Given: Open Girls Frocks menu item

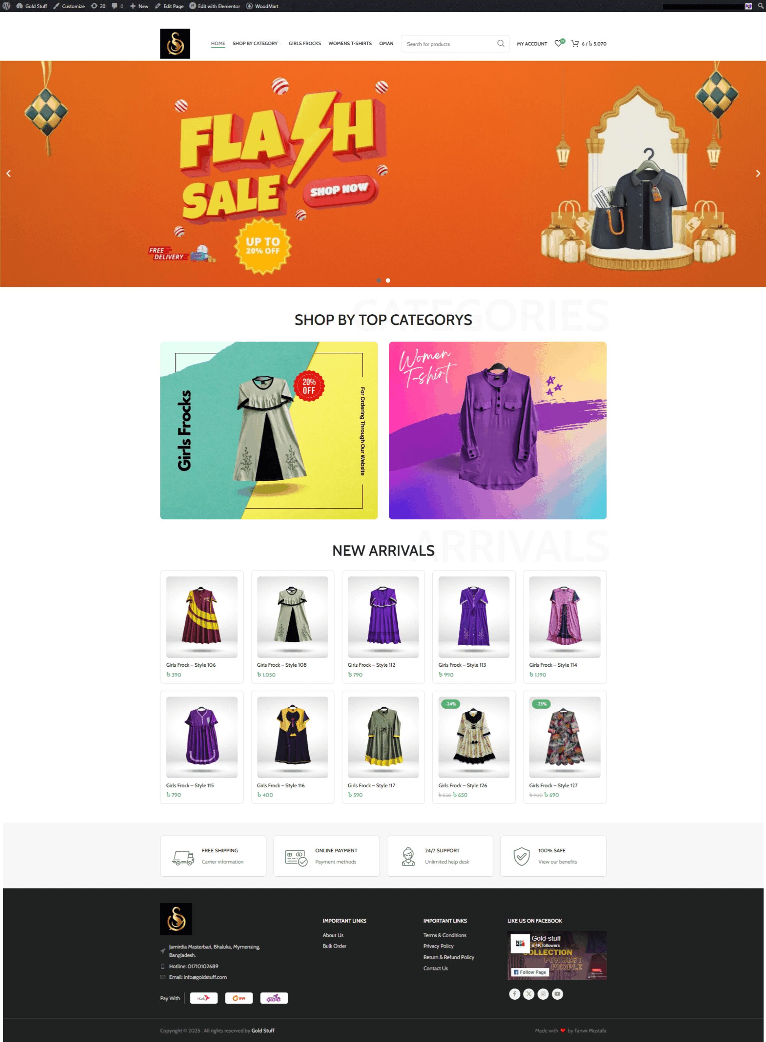Looking at the screenshot, I should pos(305,43).
